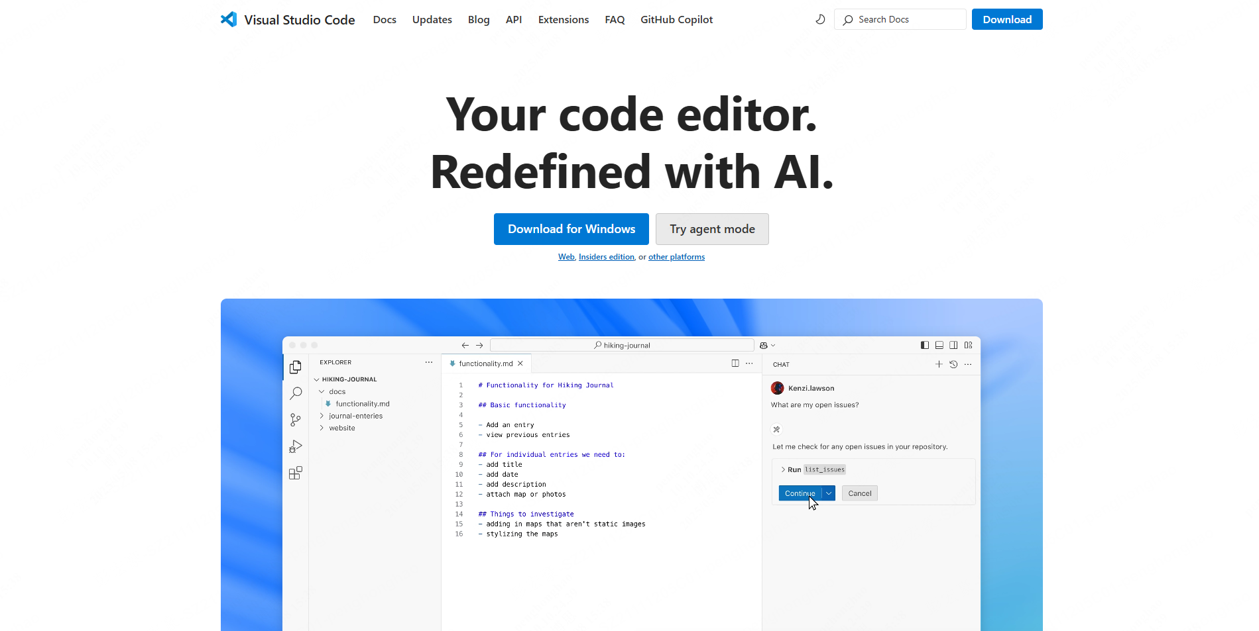Viewport: 1259px width, 631px height.
Task: Open chat history via the clock icon
Action: (x=953, y=364)
